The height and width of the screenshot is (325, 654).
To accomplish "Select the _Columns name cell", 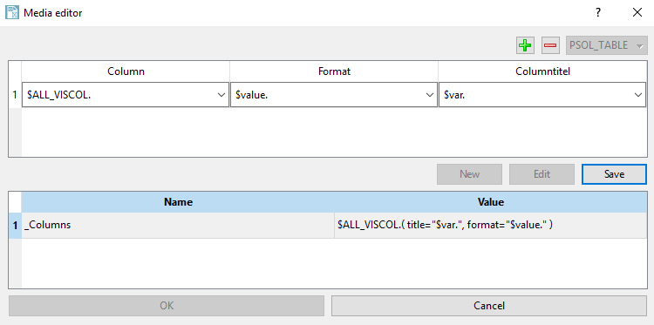I will click(178, 225).
